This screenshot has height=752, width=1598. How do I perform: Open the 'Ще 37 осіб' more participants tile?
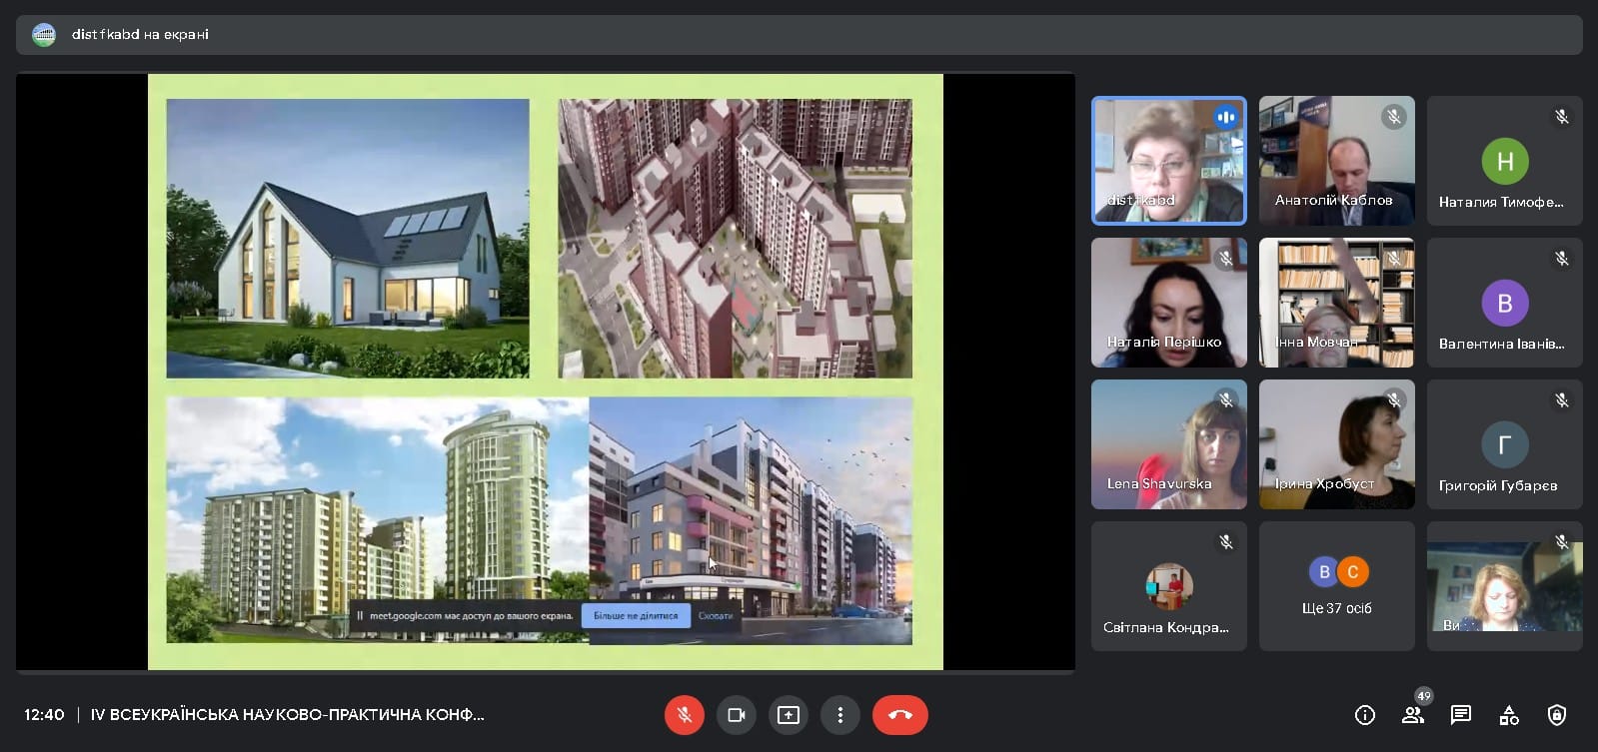pyautogui.click(x=1337, y=586)
